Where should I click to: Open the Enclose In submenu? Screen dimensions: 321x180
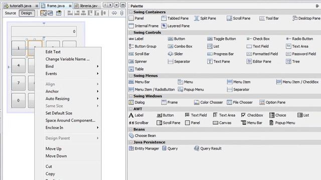[x=72, y=127]
